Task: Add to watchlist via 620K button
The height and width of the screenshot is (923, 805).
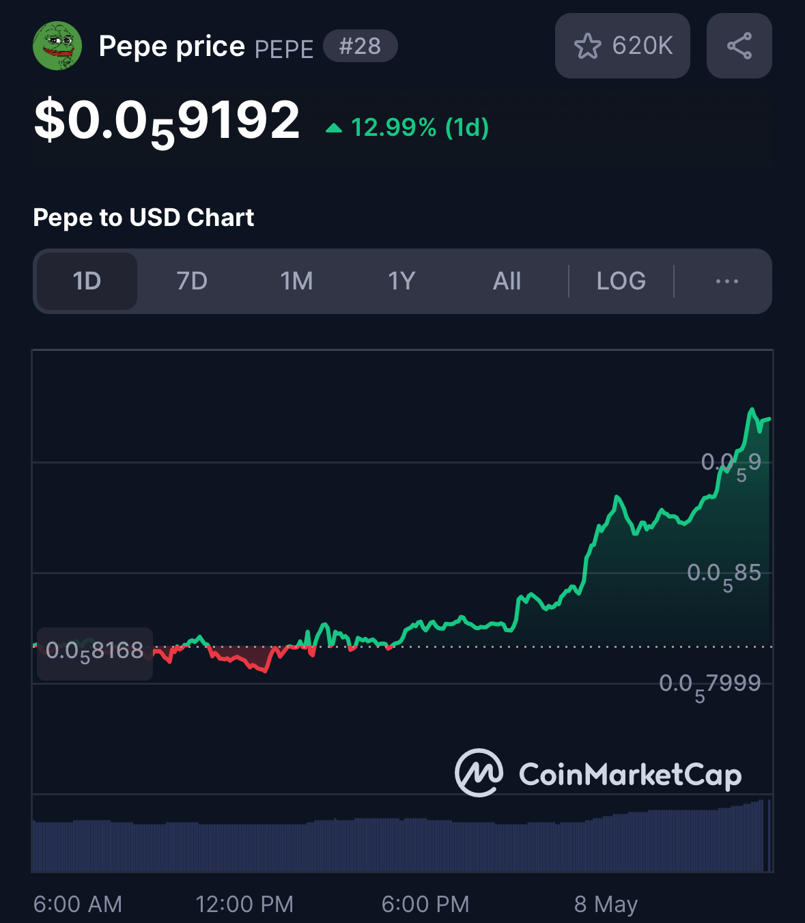Action: (622, 46)
